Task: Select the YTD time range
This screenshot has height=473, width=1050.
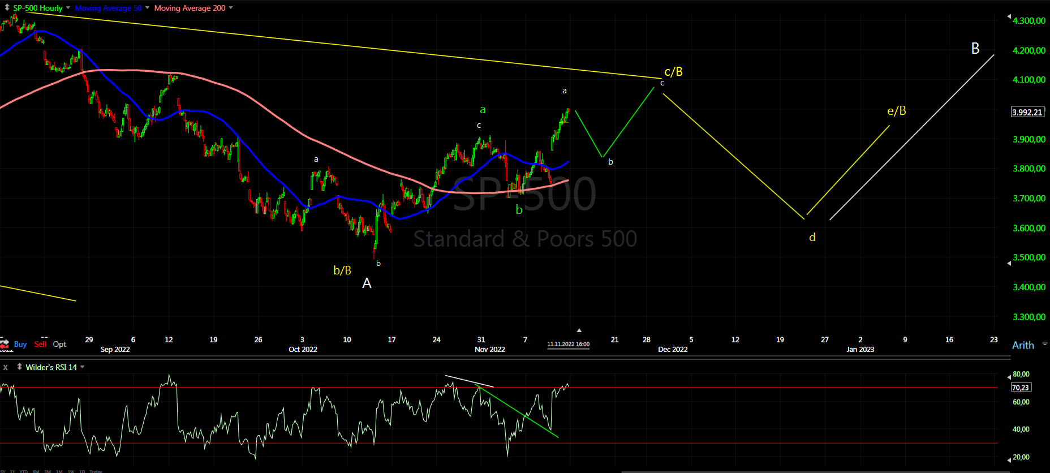Action: coord(23,471)
